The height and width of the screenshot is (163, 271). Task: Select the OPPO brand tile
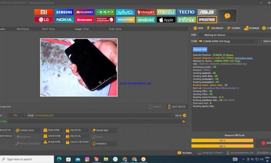[x=105, y=12]
